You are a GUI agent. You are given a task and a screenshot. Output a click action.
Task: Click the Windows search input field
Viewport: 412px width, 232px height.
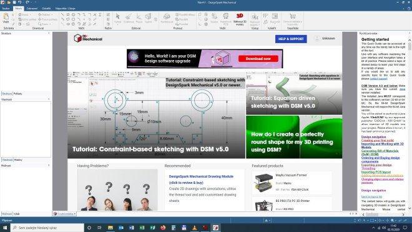coord(47,228)
